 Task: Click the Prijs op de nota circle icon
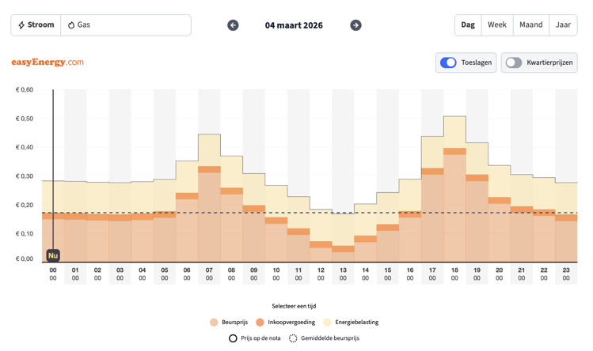[x=233, y=338]
